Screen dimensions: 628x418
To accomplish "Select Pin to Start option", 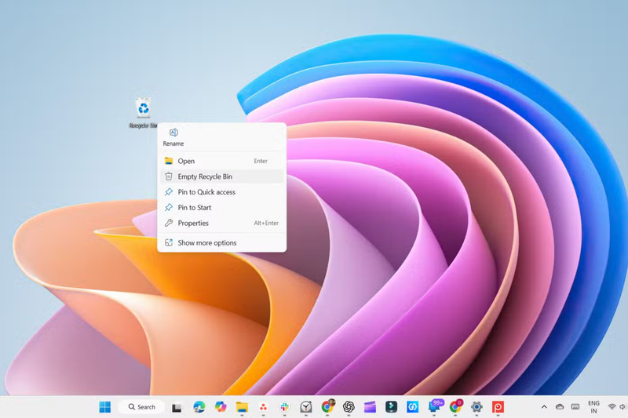I will (194, 208).
